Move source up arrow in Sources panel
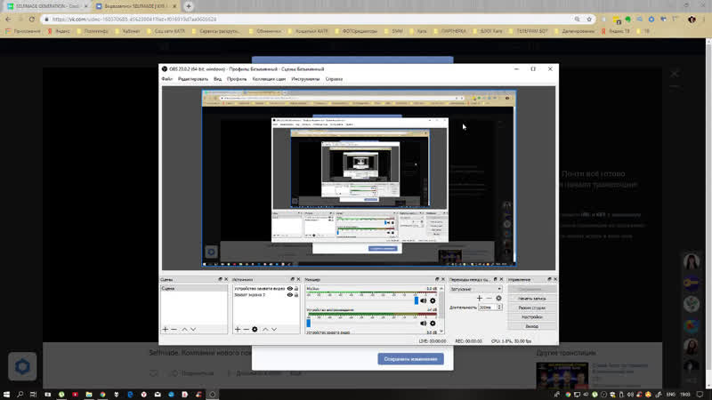Image resolution: width=712 pixels, height=400 pixels. click(265, 329)
